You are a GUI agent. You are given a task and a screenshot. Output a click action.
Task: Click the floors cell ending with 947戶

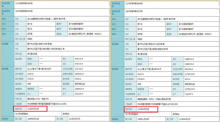[x=154, y=69]
